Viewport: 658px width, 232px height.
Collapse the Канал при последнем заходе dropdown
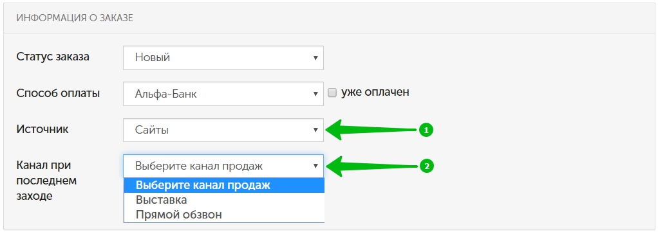[x=223, y=166]
